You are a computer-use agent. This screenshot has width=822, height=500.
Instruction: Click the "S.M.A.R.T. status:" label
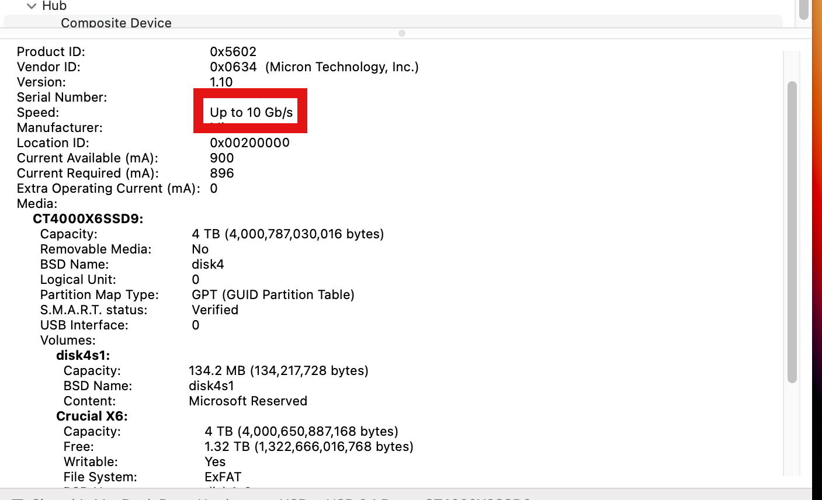point(94,310)
